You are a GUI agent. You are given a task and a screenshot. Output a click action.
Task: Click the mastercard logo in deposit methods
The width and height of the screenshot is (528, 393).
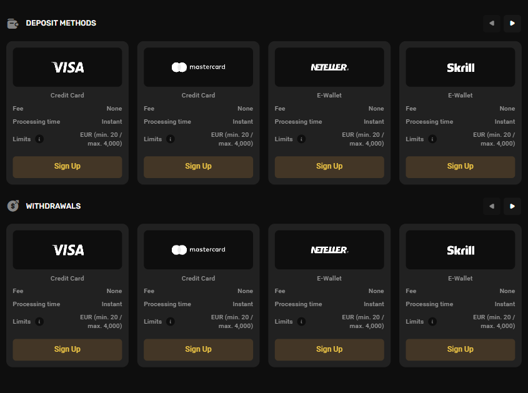click(x=198, y=66)
